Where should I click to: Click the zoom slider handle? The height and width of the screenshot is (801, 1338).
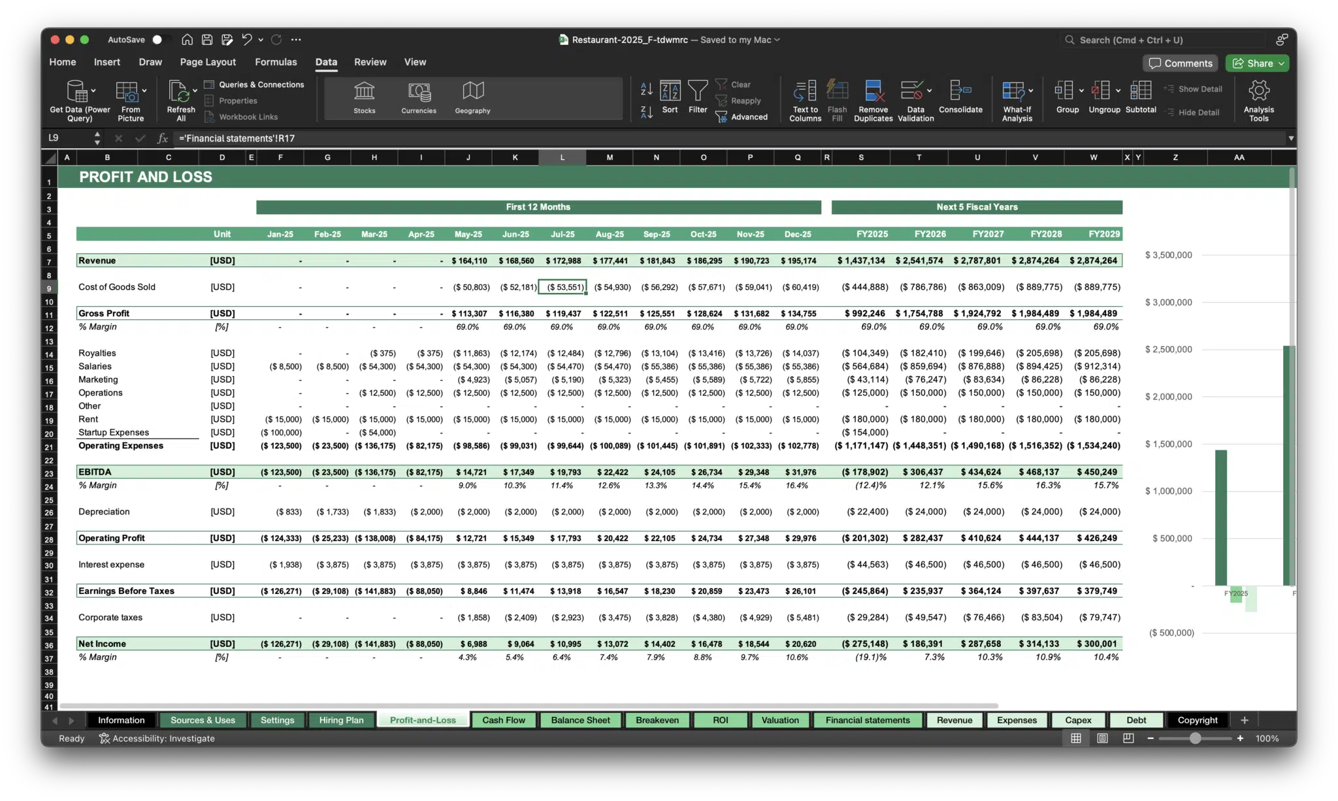[1195, 738]
